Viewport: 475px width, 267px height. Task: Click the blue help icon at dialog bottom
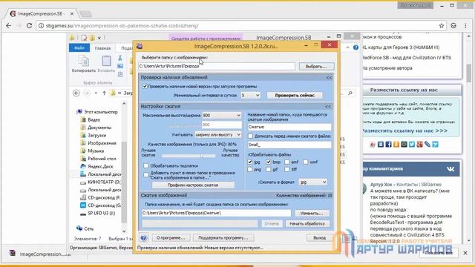143,238
